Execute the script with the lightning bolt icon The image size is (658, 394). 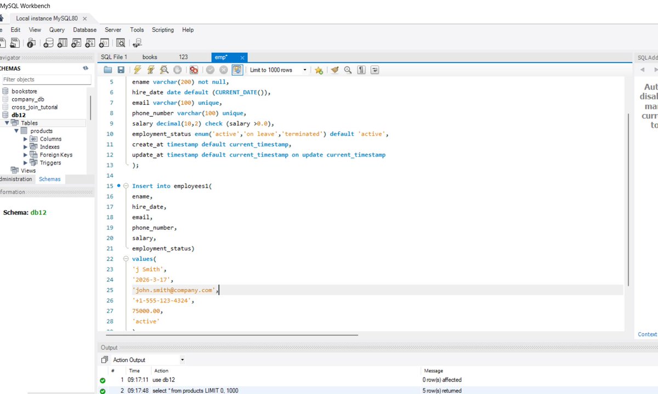[x=137, y=70]
